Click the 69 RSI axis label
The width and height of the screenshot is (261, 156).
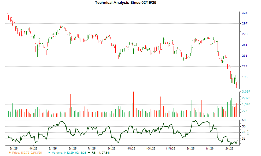tap(244, 120)
